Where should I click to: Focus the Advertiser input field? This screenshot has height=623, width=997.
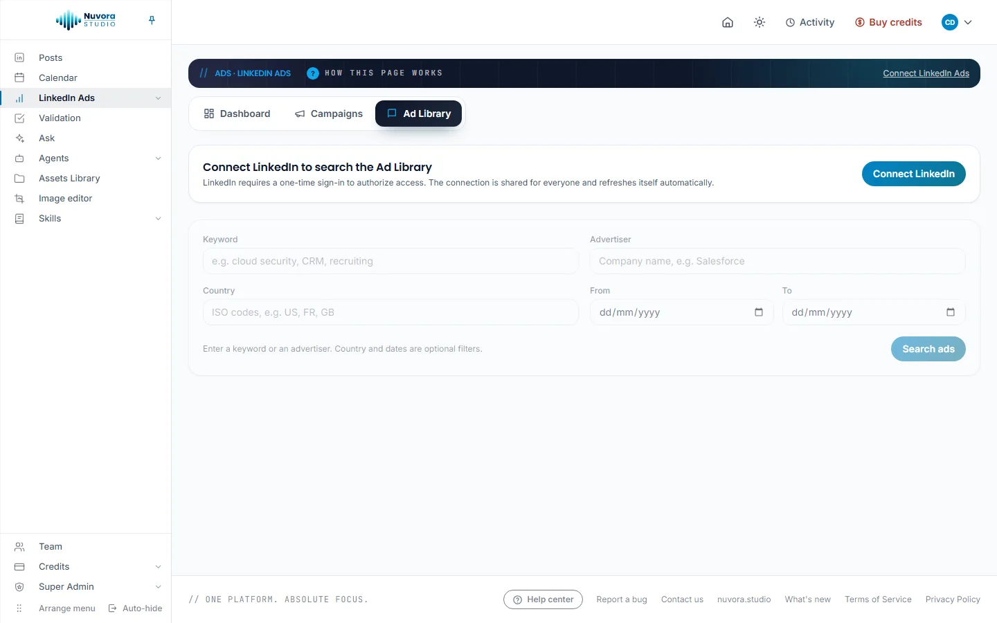[x=778, y=261]
